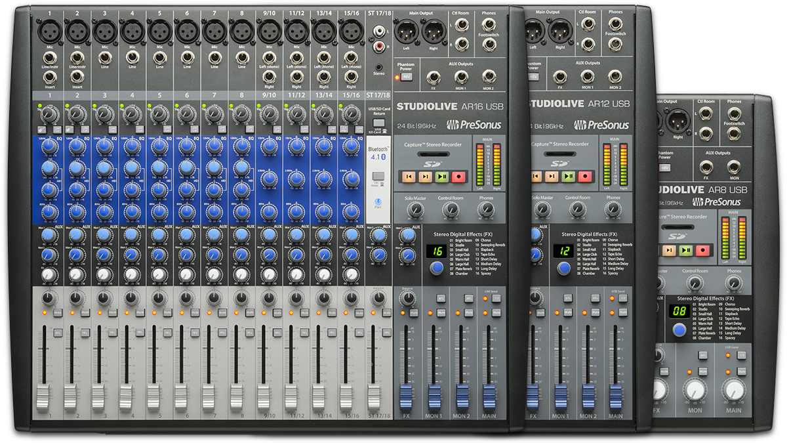Image resolution: width=787 pixels, height=443 pixels.
Task: Click the AR16 Phones level knob
Action: pyautogui.click(x=485, y=209)
